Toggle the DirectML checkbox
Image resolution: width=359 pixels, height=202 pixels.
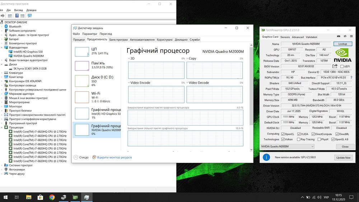tap(337, 134)
